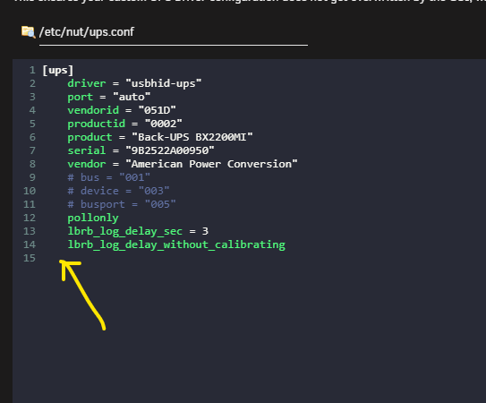The width and height of the screenshot is (486, 403).
Task: Click the productid key on line 5
Action: tap(97, 124)
